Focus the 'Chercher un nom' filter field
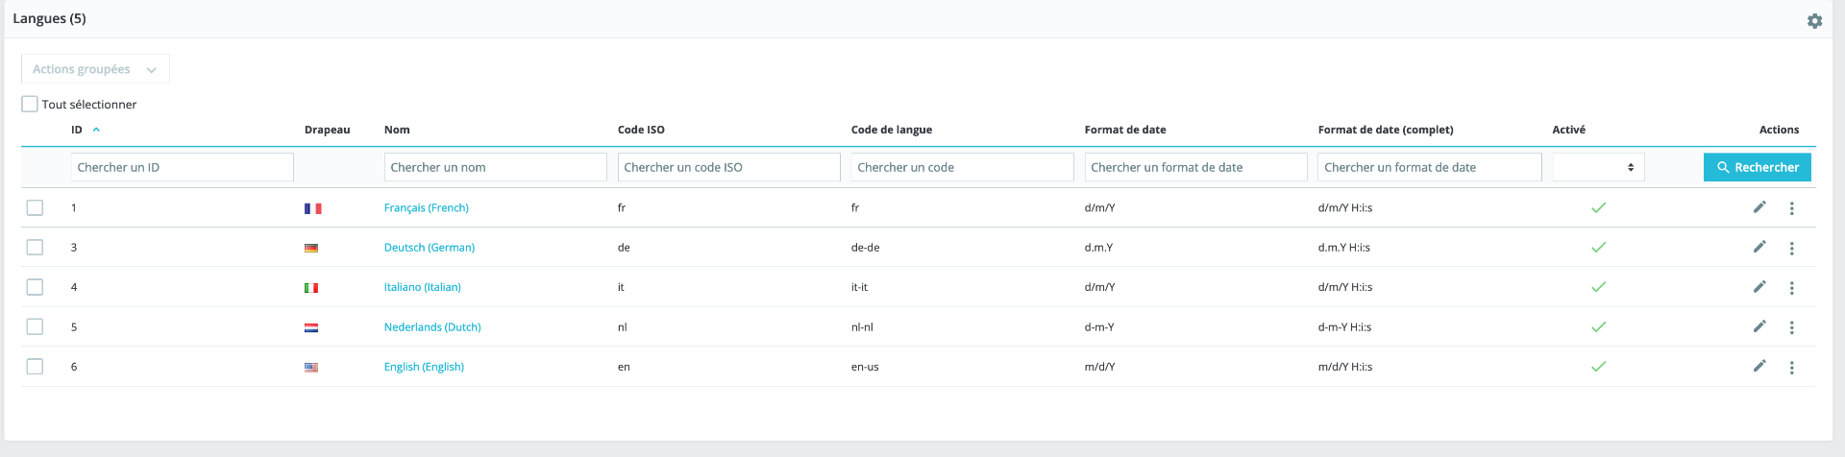 tap(495, 167)
